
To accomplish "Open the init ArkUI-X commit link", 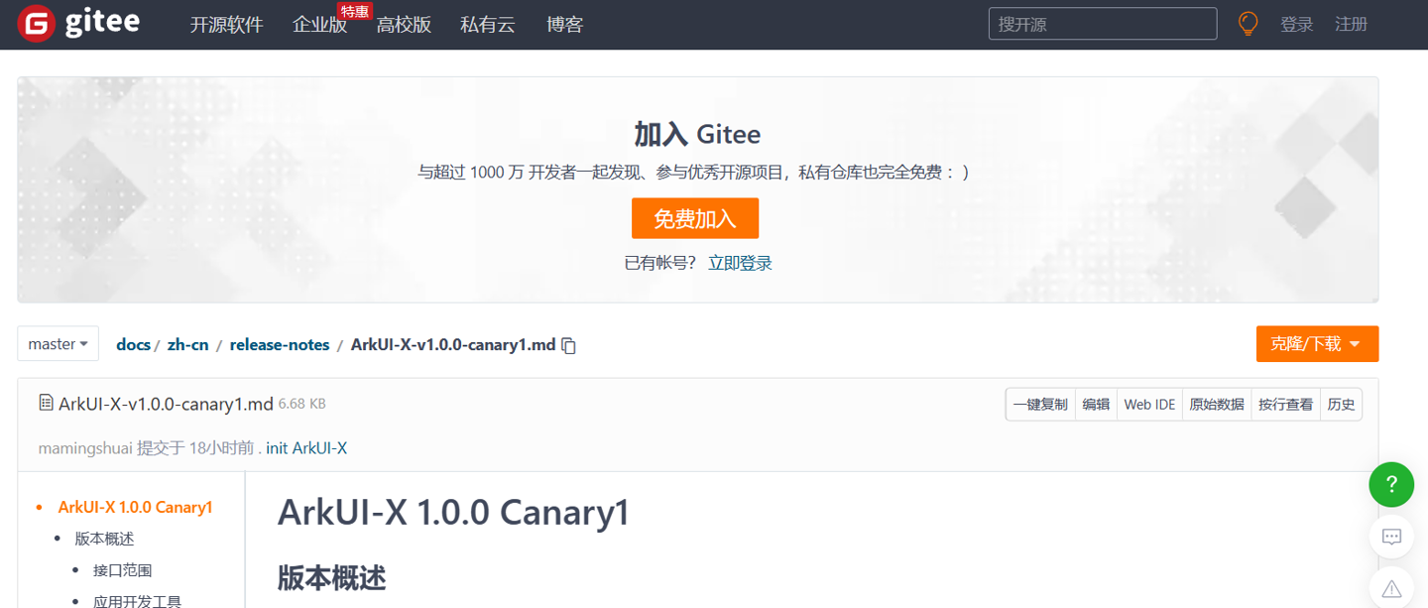I will tap(306, 448).
